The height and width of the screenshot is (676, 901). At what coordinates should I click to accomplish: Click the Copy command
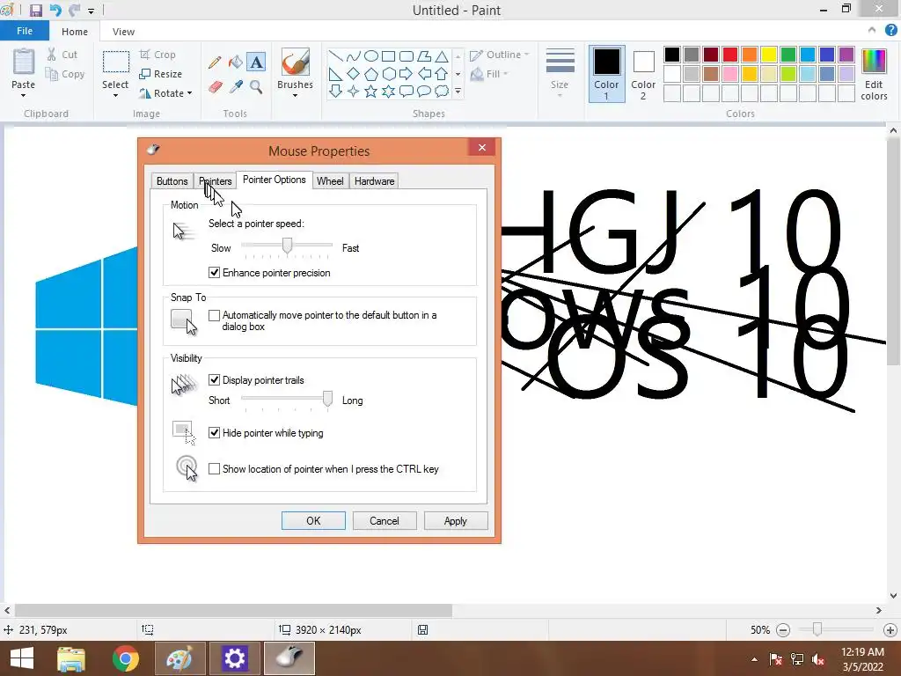65,74
